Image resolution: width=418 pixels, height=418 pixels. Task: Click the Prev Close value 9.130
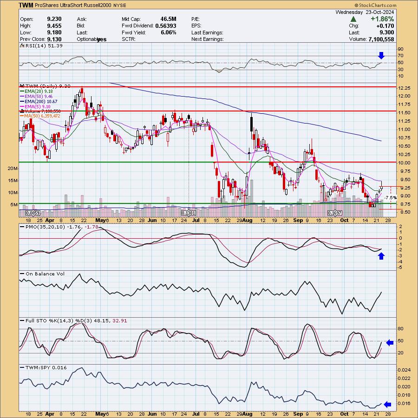tap(54, 39)
